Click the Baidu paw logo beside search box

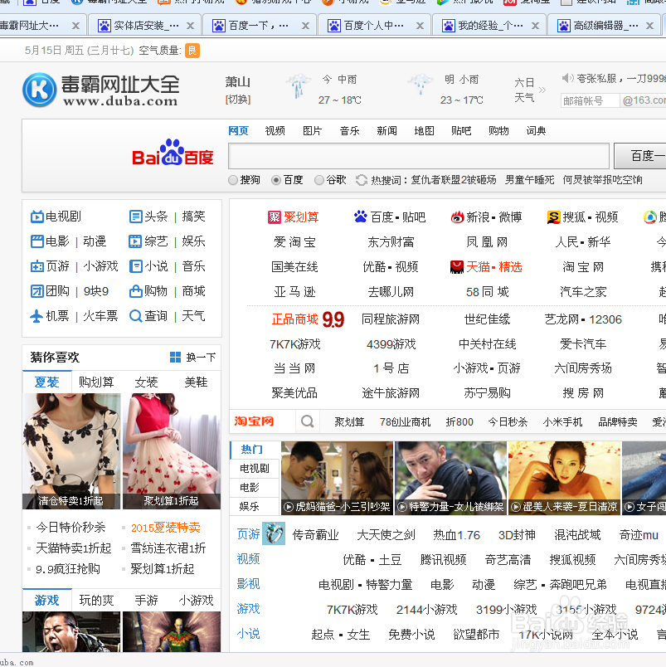point(173,152)
